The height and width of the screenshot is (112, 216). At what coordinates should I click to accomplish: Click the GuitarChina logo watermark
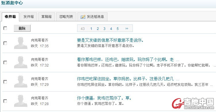coord(193,103)
